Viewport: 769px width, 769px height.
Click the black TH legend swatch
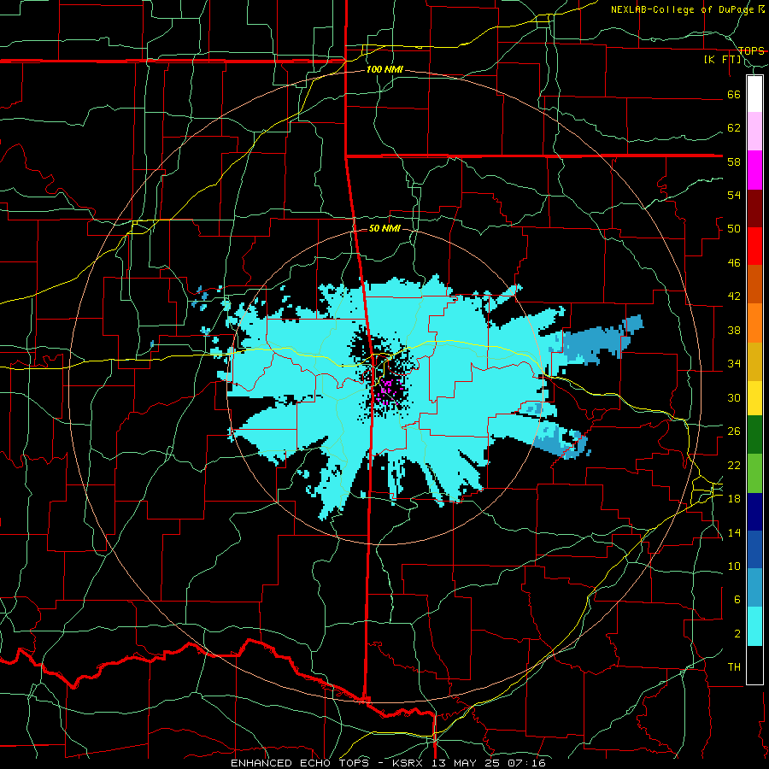click(754, 665)
